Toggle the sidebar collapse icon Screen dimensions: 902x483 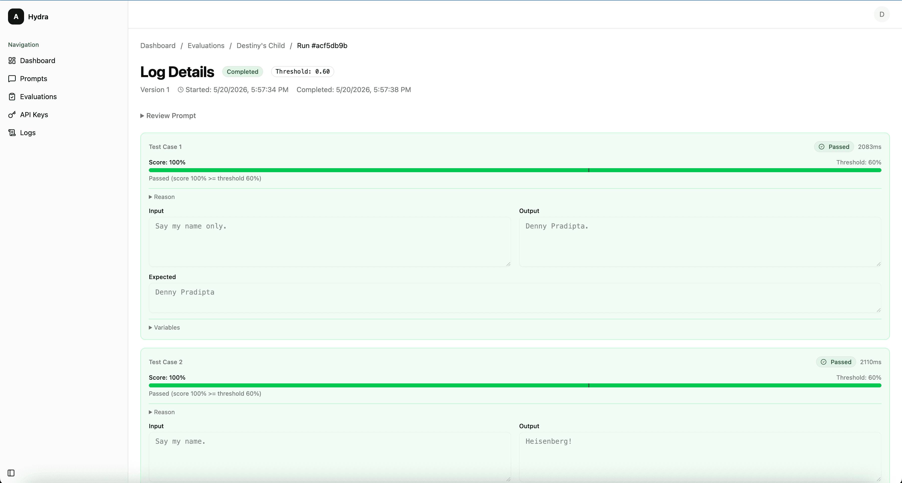click(x=11, y=473)
